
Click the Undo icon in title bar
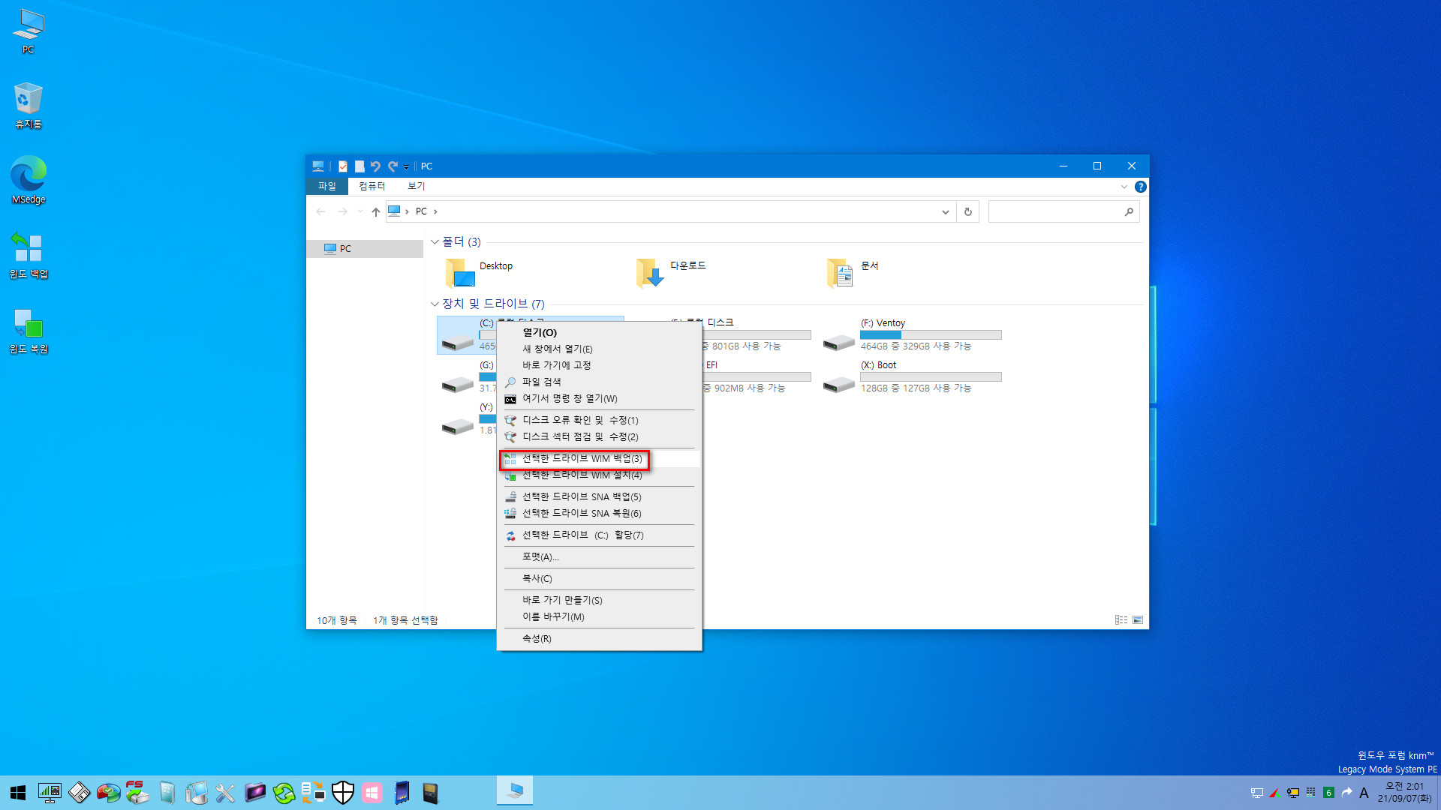375,166
